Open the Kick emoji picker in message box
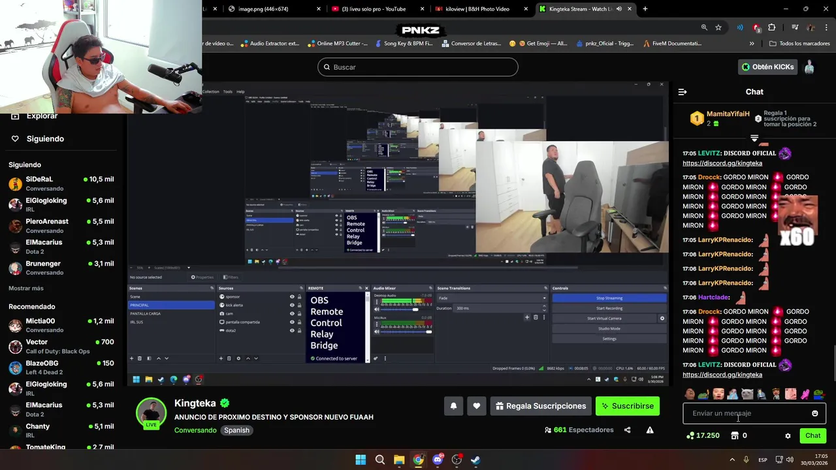Viewport: 836px width, 470px height. (814, 413)
